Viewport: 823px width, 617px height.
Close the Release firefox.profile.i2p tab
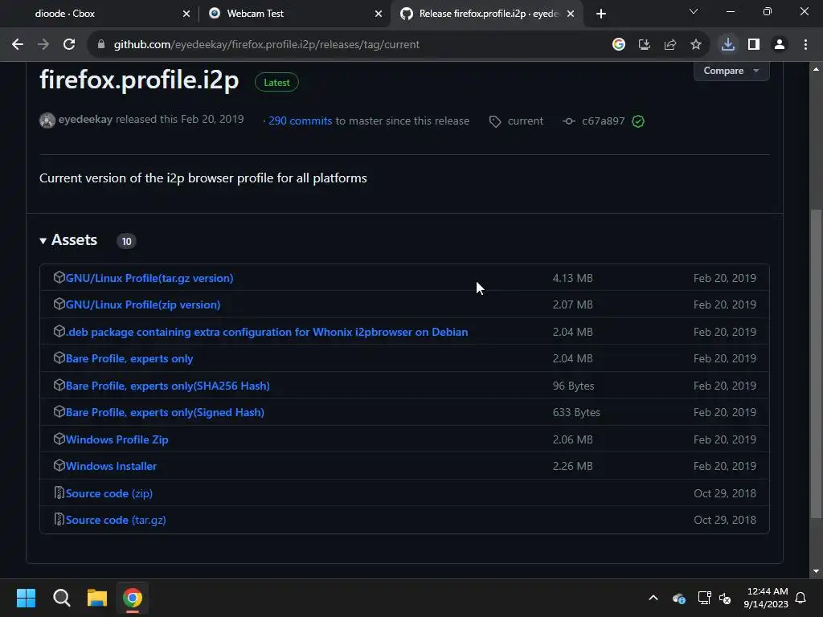tap(571, 14)
